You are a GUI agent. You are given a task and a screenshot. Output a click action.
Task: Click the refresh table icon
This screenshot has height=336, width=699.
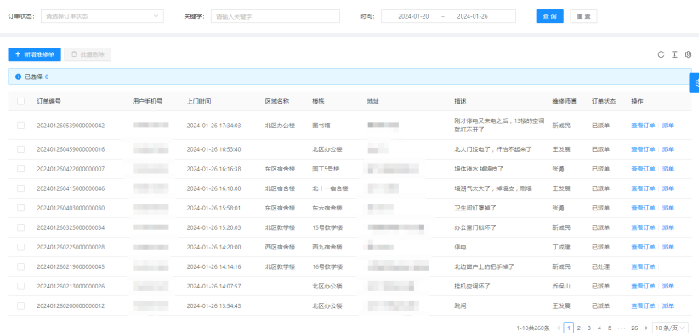click(x=661, y=54)
